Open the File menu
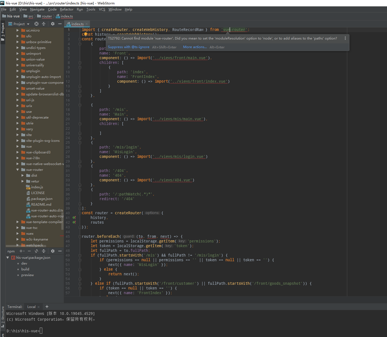Image resolution: width=387 pixels, height=337 pixels. pyautogui.click(x=4, y=9)
